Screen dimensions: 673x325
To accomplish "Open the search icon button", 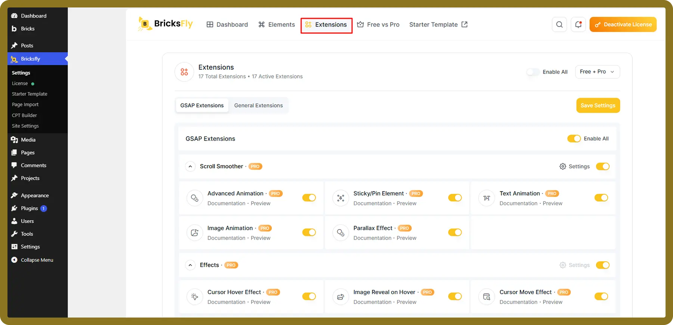I will (x=559, y=25).
